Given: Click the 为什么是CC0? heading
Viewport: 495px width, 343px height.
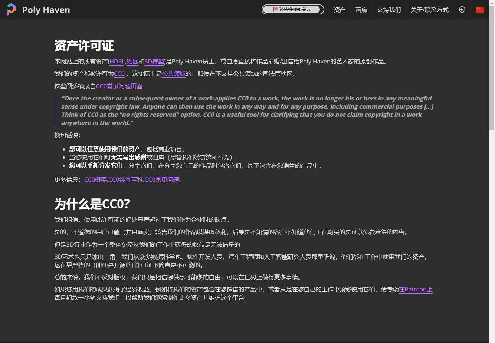Looking at the screenshot, I should tap(92, 204).
